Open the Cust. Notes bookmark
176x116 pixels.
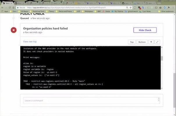coord(145,11)
